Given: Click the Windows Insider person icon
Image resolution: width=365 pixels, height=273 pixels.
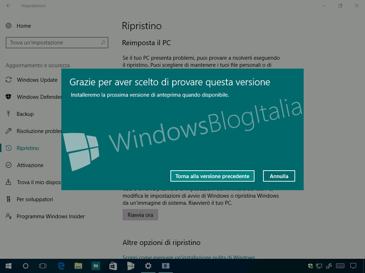Looking at the screenshot, I should click(x=9, y=216).
